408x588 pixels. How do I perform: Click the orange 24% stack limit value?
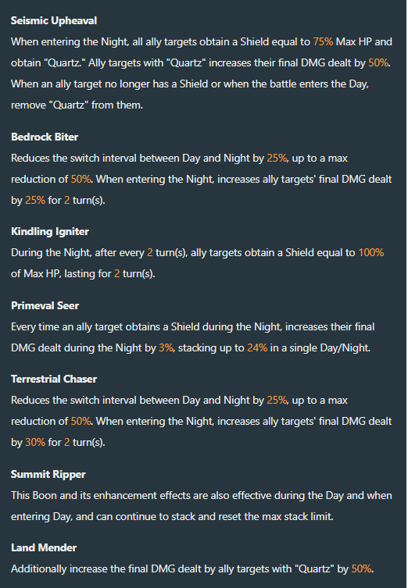[257, 347]
